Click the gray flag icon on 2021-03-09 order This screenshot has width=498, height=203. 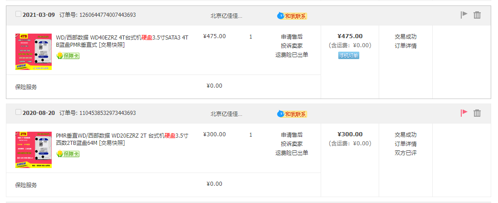[x=464, y=15]
